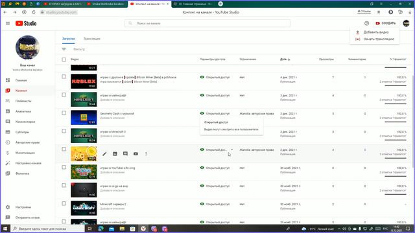Click the СОЗДАТЬ button
Viewport: 415px width, 233px height.
tap(386, 23)
